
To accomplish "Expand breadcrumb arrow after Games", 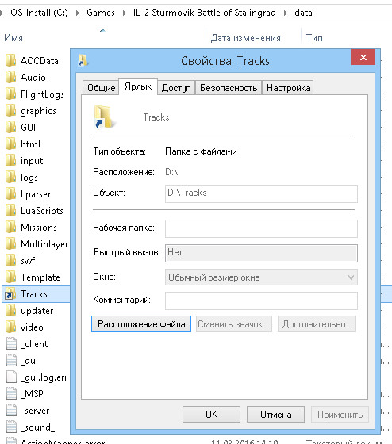I will [125, 13].
